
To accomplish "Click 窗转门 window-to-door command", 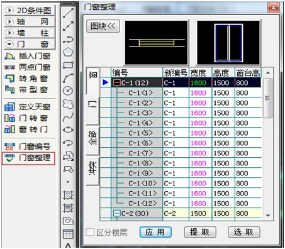I will click(x=27, y=130).
